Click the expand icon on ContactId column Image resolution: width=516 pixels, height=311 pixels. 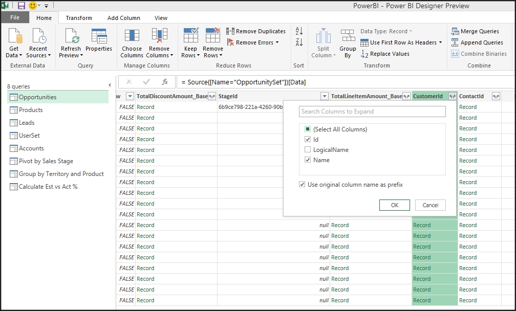(496, 96)
